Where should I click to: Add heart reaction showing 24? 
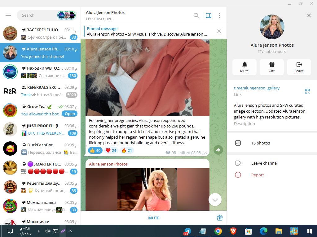[x=111, y=151]
